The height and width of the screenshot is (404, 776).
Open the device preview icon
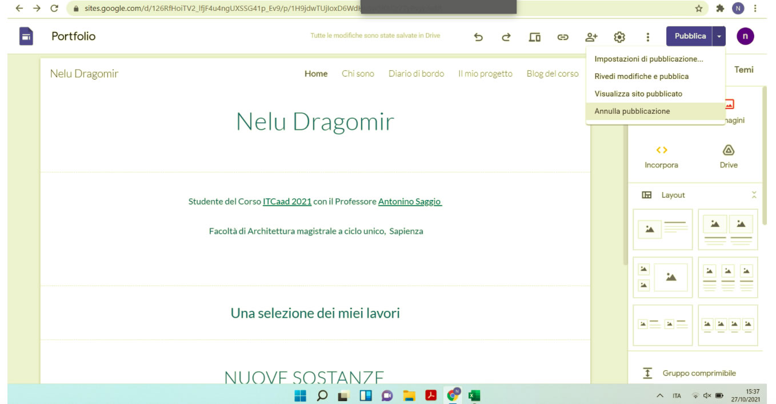click(x=534, y=37)
